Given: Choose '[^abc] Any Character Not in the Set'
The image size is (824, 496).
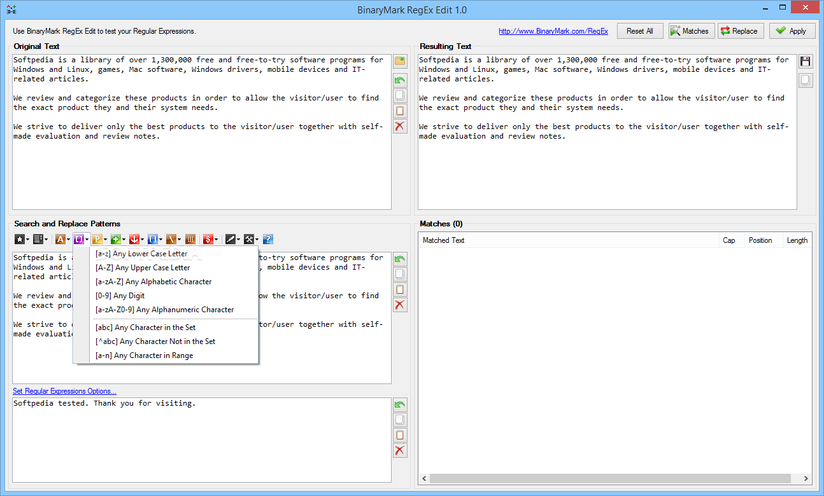Looking at the screenshot, I should (x=166, y=341).
